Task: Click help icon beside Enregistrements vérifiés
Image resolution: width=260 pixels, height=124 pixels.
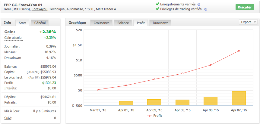Action: (199, 5)
